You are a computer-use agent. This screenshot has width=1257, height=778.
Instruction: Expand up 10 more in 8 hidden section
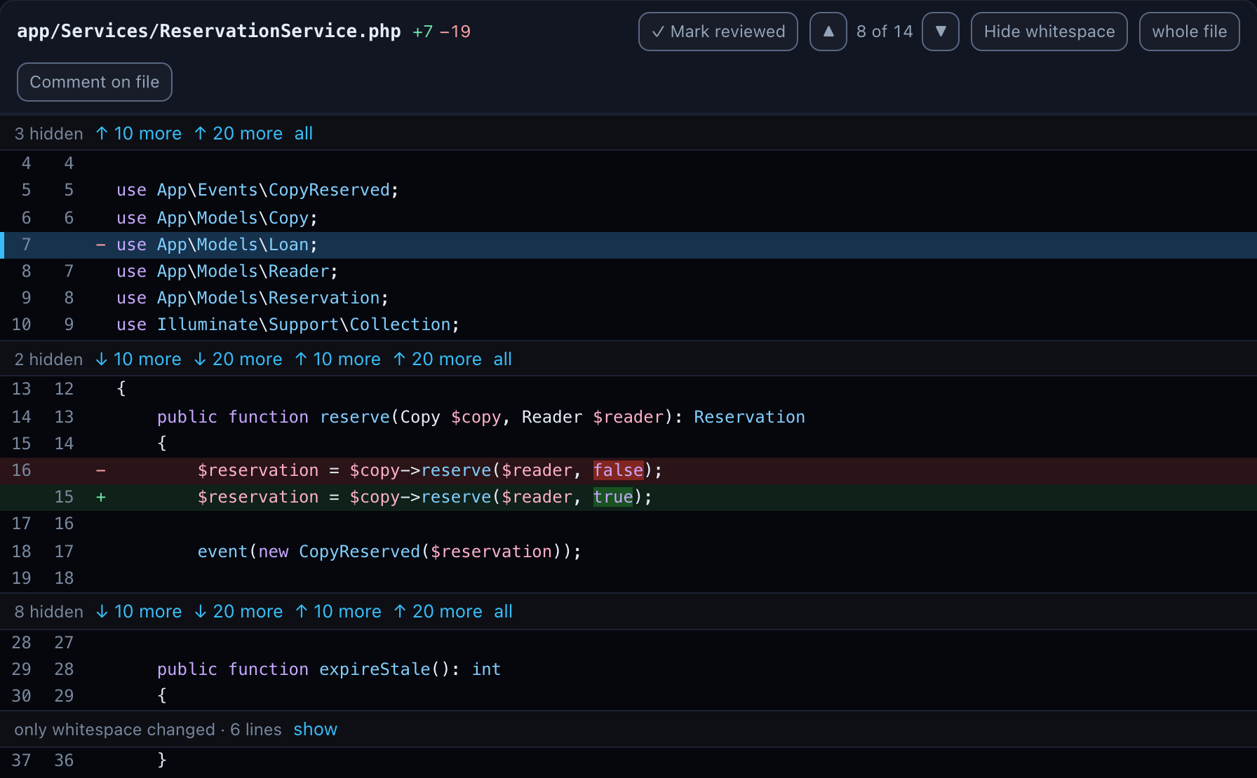point(339,611)
